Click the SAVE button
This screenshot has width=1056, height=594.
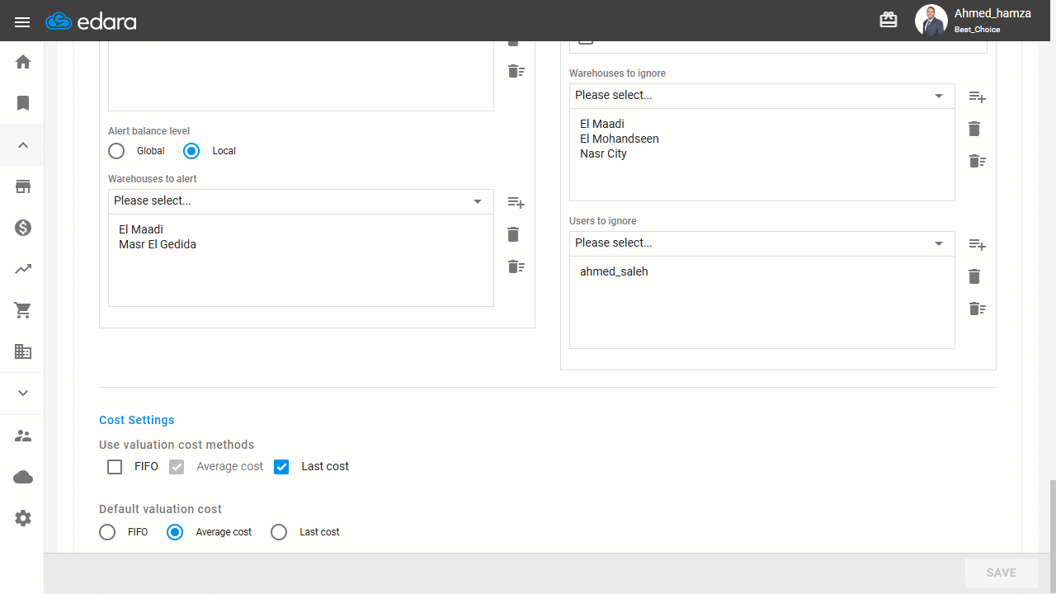tap(1002, 573)
